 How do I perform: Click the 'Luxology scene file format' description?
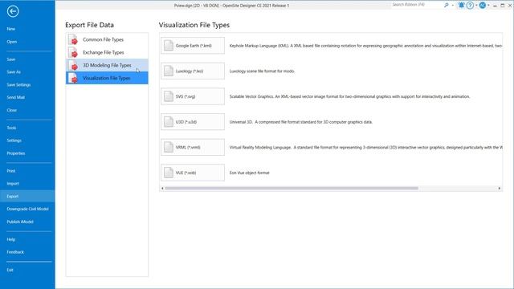click(262, 71)
